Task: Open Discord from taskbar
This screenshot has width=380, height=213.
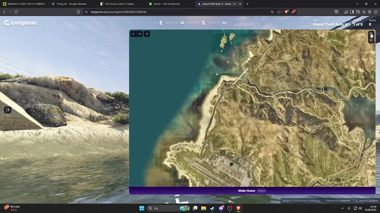Action: point(221,208)
